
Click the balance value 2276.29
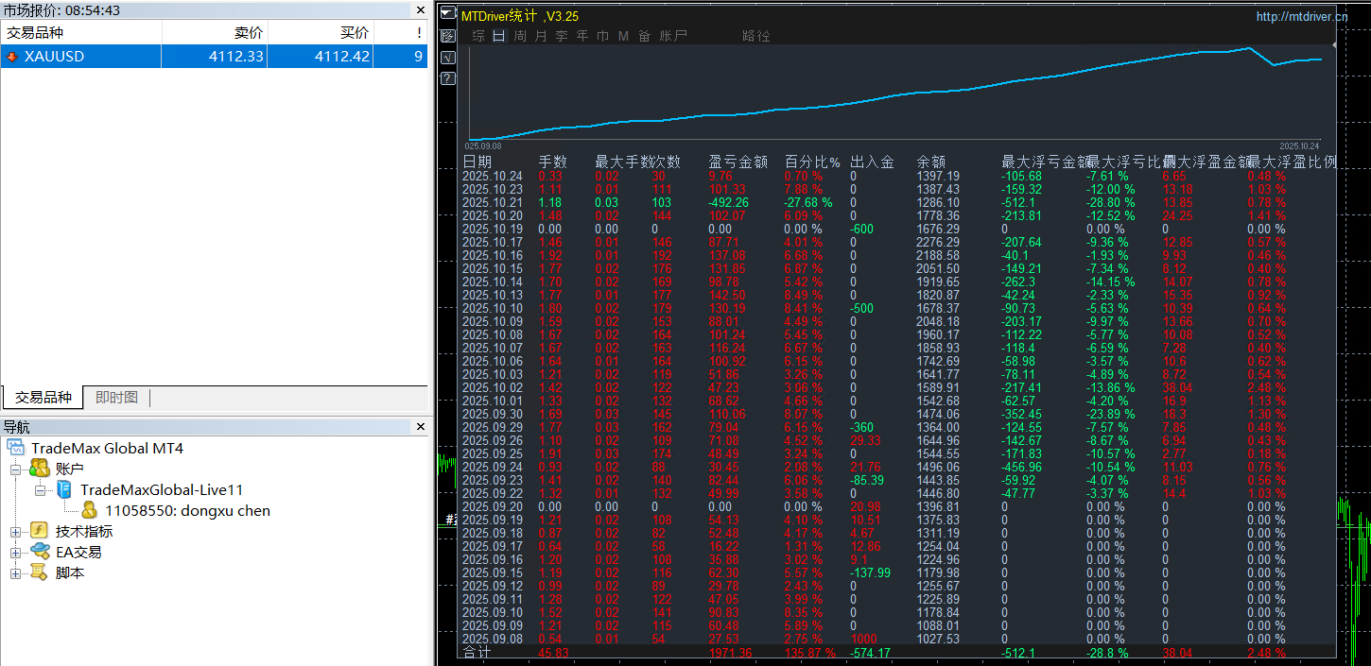coord(938,242)
